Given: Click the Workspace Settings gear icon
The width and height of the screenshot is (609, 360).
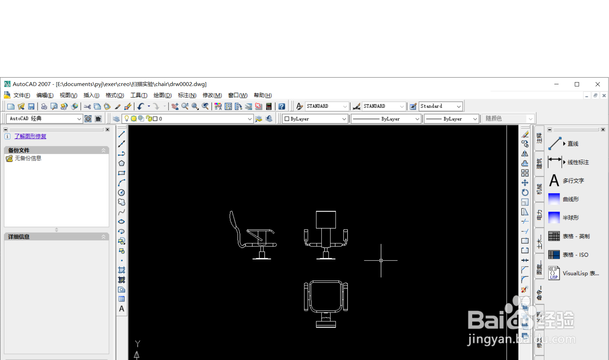Looking at the screenshot, I should coord(88,119).
